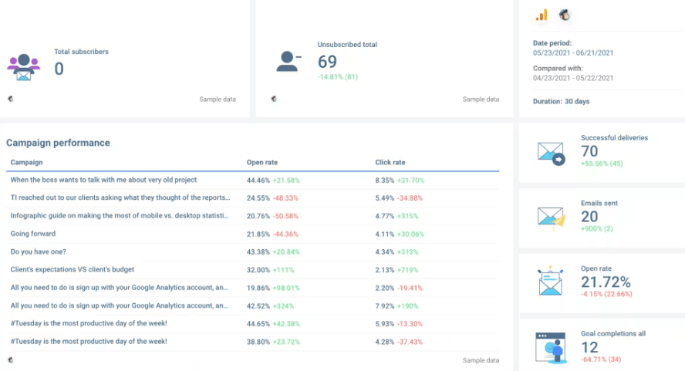Select the 'TI reached out to our clients' campaign row
The width and height of the screenshot is (685, 371).
(252, 198)
